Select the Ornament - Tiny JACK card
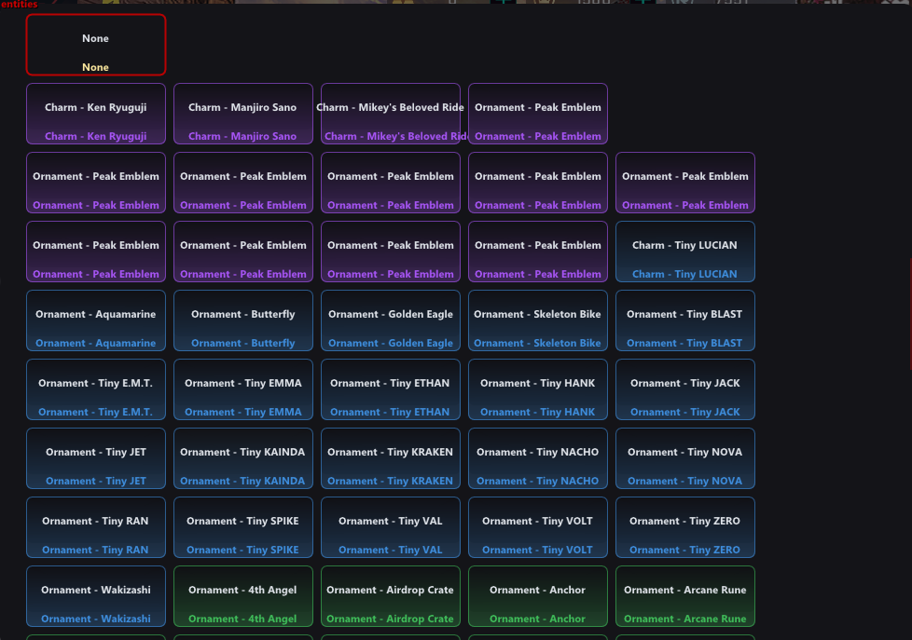 click(685, 389)
